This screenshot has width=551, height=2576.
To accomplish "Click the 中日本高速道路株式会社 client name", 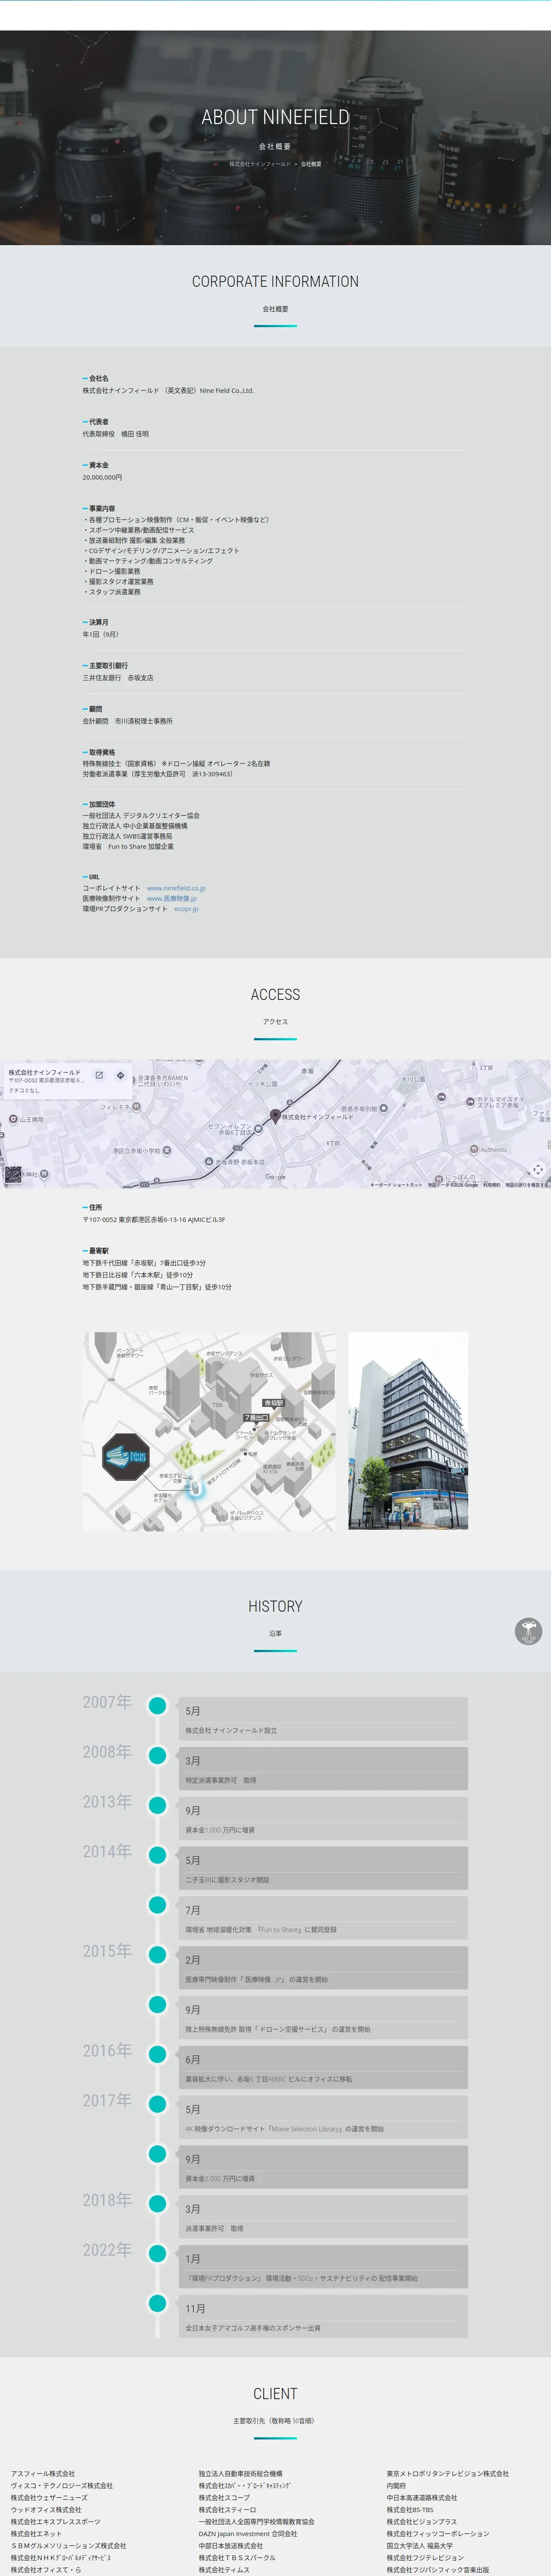I will click(422, 2498).
